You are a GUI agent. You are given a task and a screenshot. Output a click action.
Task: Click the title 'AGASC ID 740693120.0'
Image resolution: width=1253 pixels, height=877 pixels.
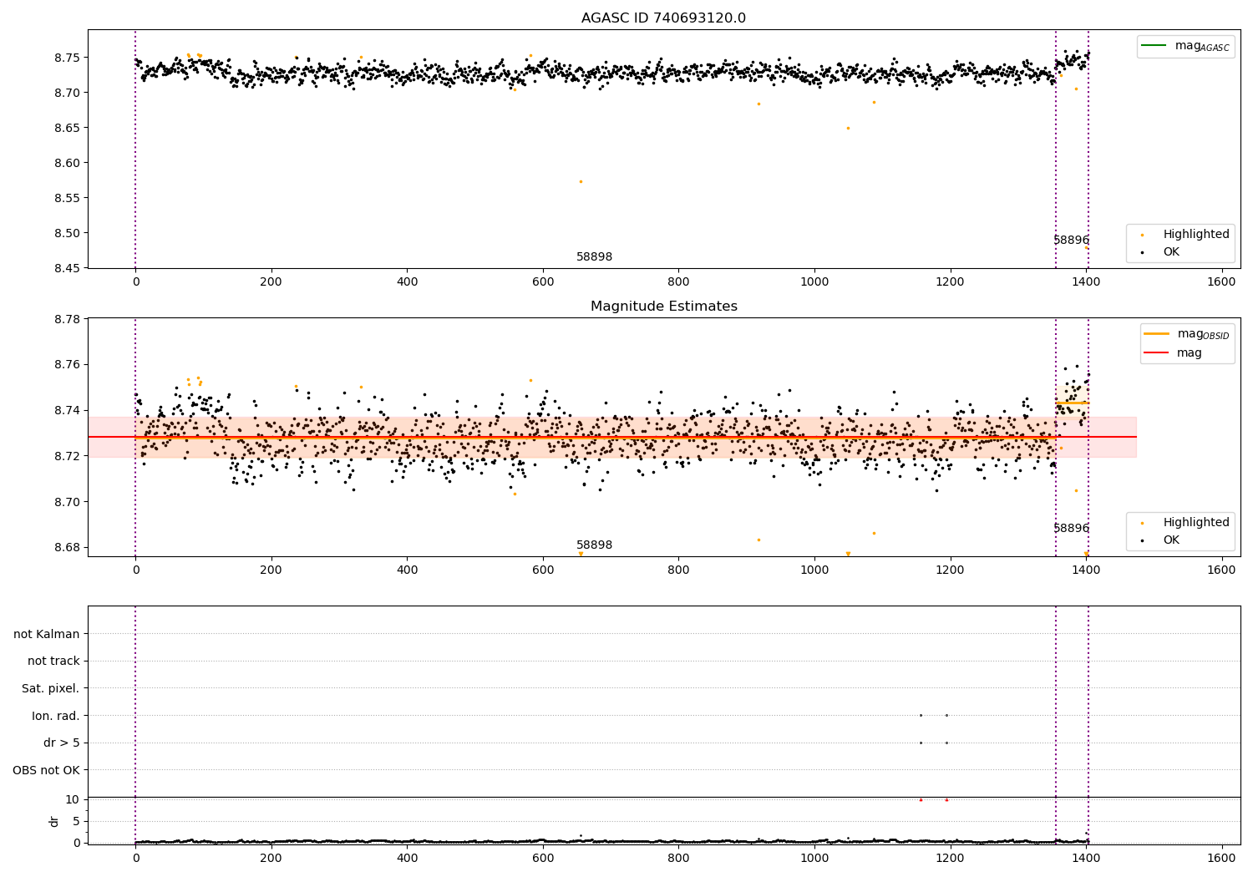pyautogui.click(x=663, y=18)
